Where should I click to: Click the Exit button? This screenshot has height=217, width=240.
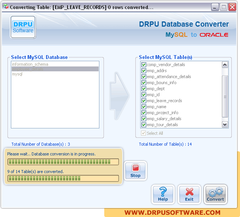(x=189, y=194)
